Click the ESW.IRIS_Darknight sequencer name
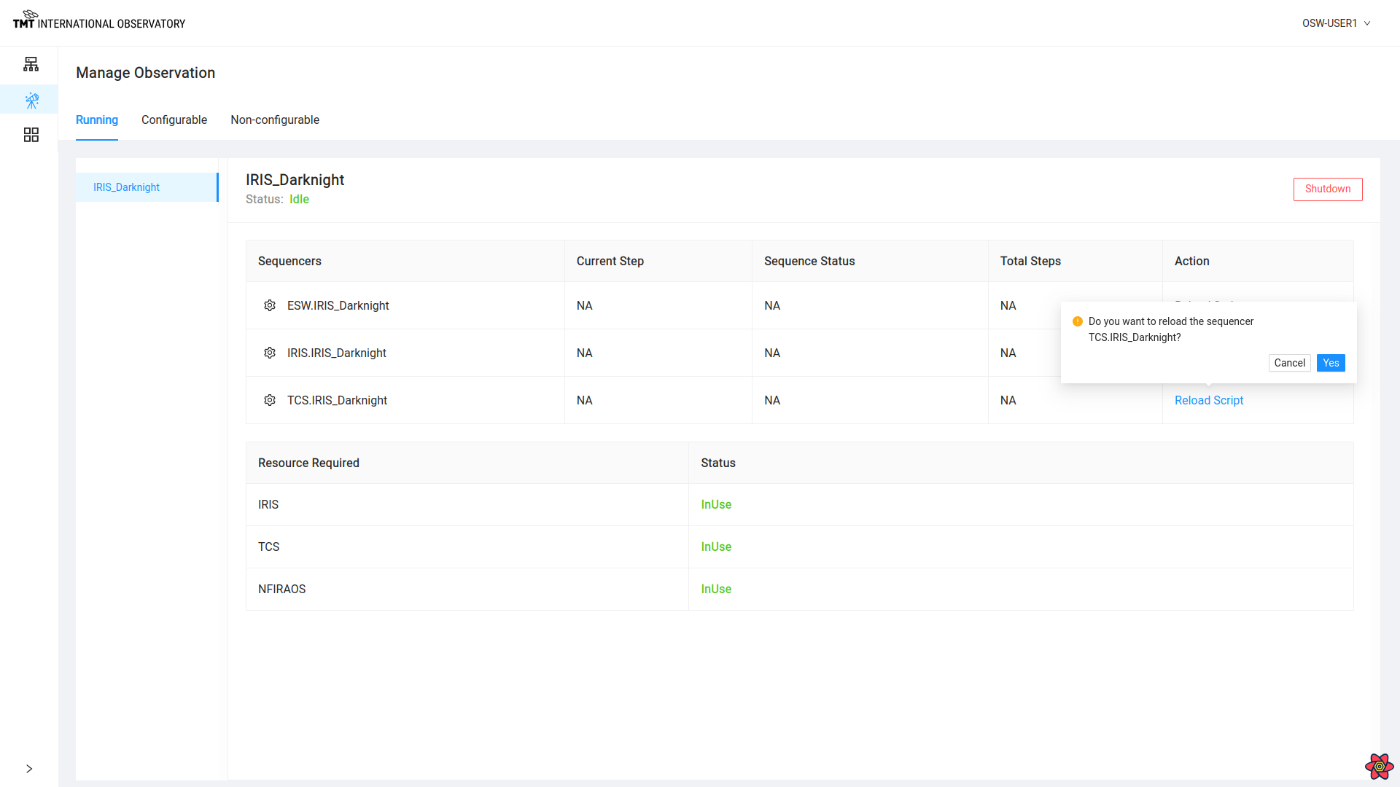Screen dimensions: 1400x787 point(338,305)
